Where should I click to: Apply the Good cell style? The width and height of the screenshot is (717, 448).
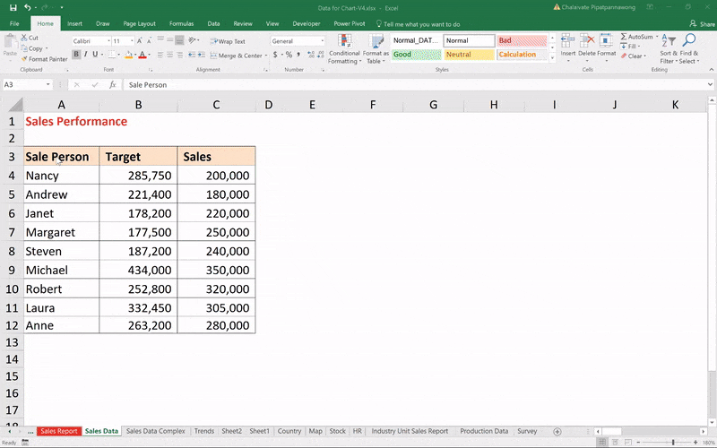pyautogui.click(x=415, y=55)
